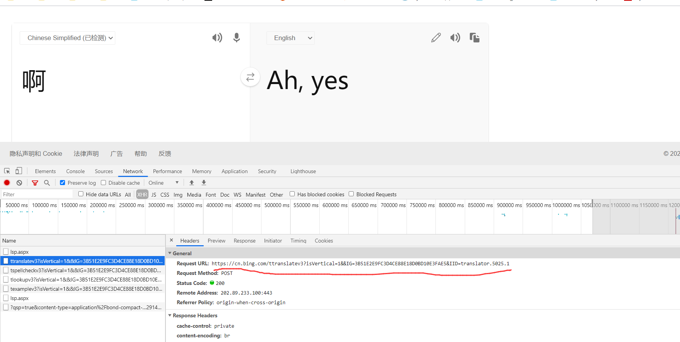This screenshot has width=680, height=342.
Task: Open 法律声明 footer link
Action: (86, 153)
